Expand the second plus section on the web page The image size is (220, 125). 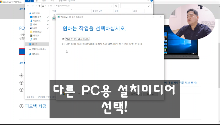pyautogui.click(x=21, y=83)
